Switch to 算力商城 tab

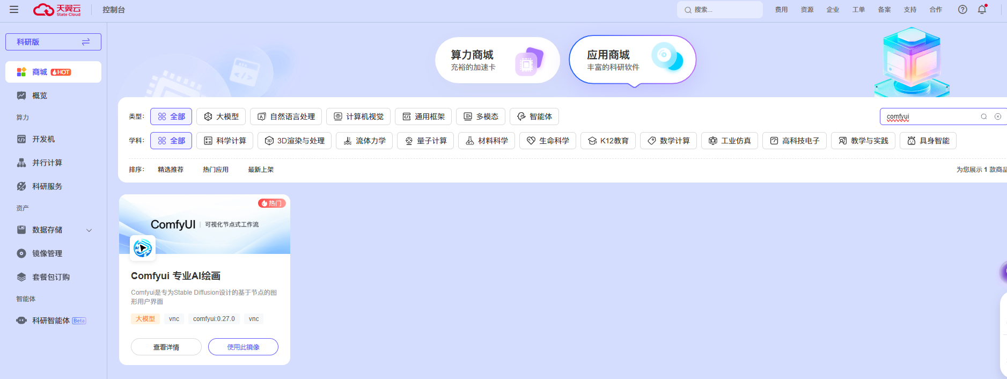(497, 60)
